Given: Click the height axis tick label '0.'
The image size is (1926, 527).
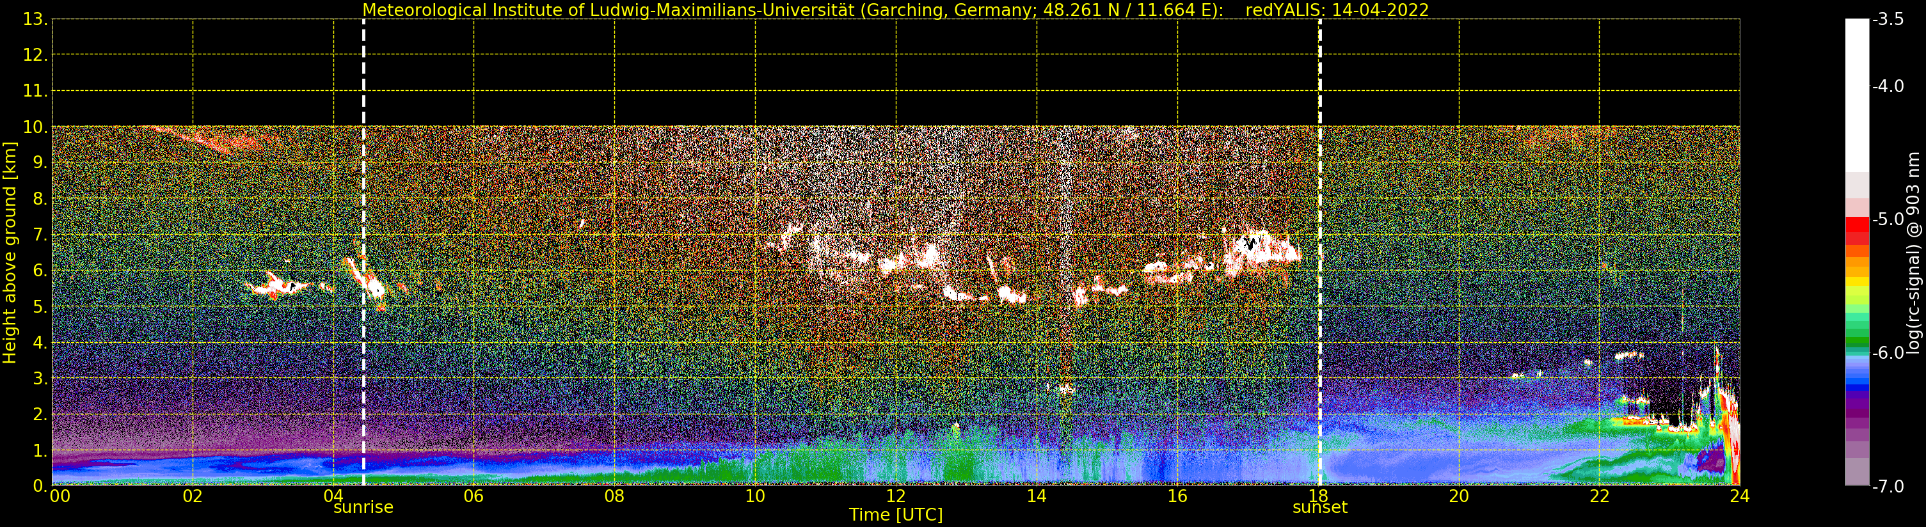Looking at the screenshot, I should [40, 485].
